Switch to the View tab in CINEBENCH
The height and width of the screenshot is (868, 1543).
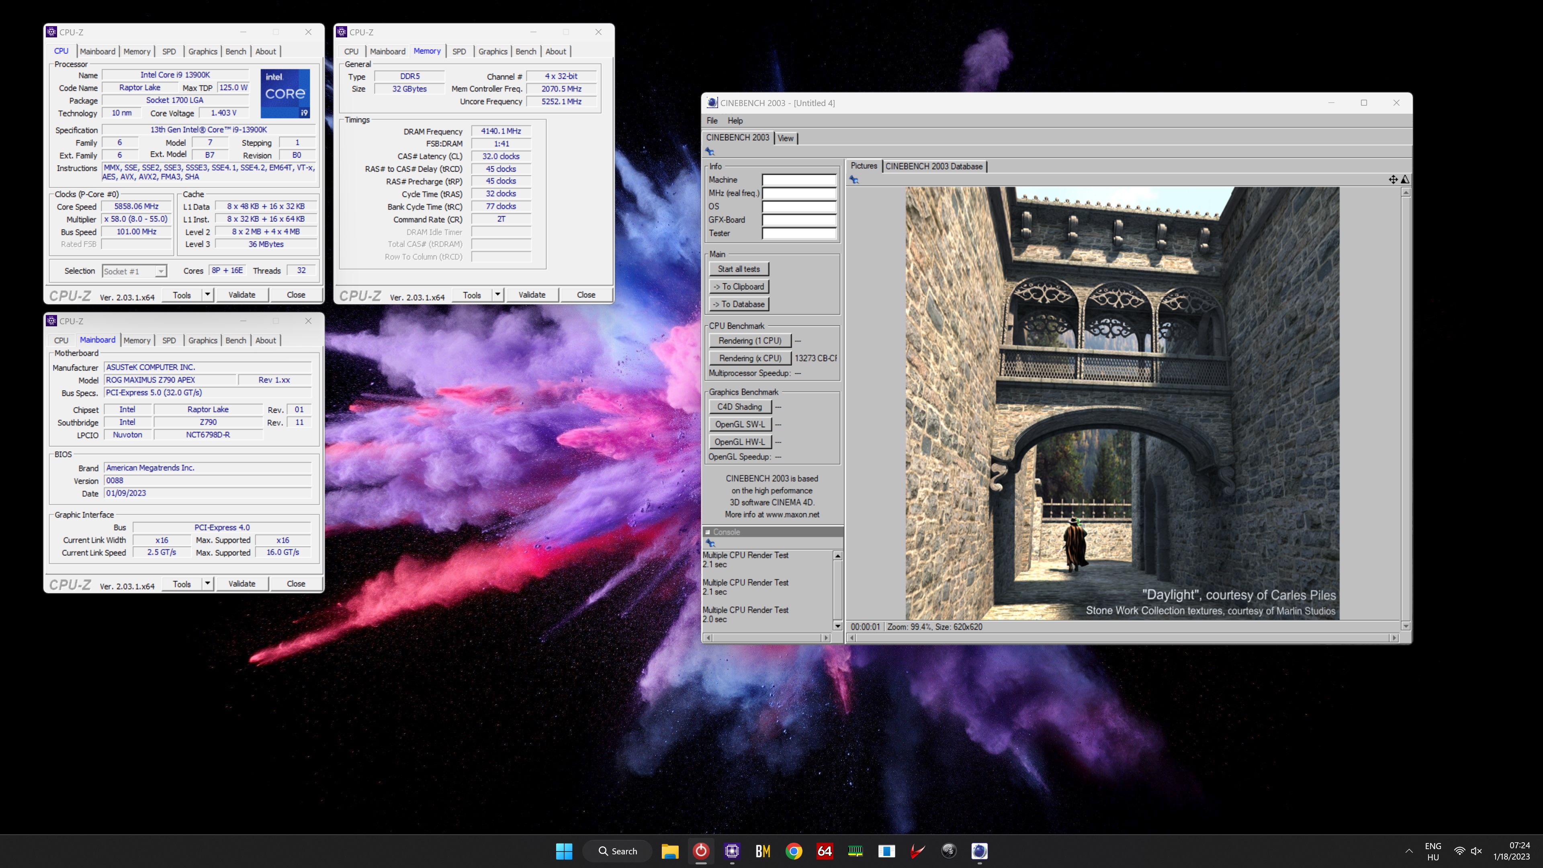click(x=785, y=138)
